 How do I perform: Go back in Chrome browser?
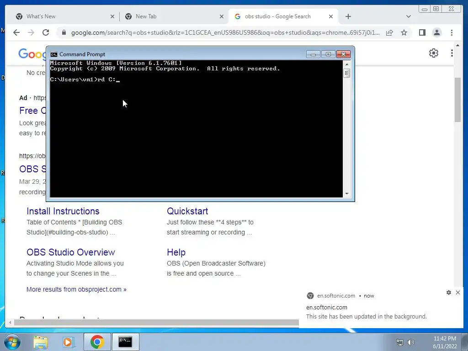tap(16, 32)
